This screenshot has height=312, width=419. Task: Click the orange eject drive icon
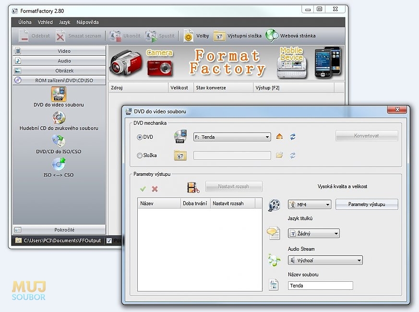click(279, 137)
